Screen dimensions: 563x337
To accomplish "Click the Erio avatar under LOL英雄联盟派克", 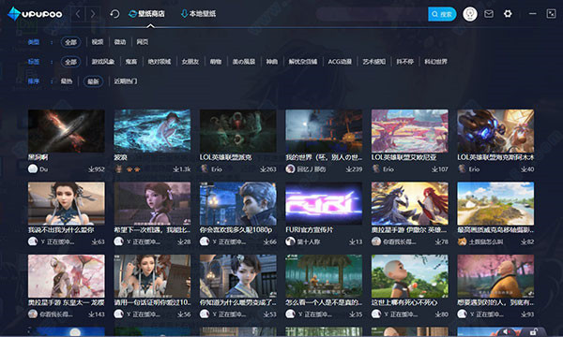I will pos(205,168).
